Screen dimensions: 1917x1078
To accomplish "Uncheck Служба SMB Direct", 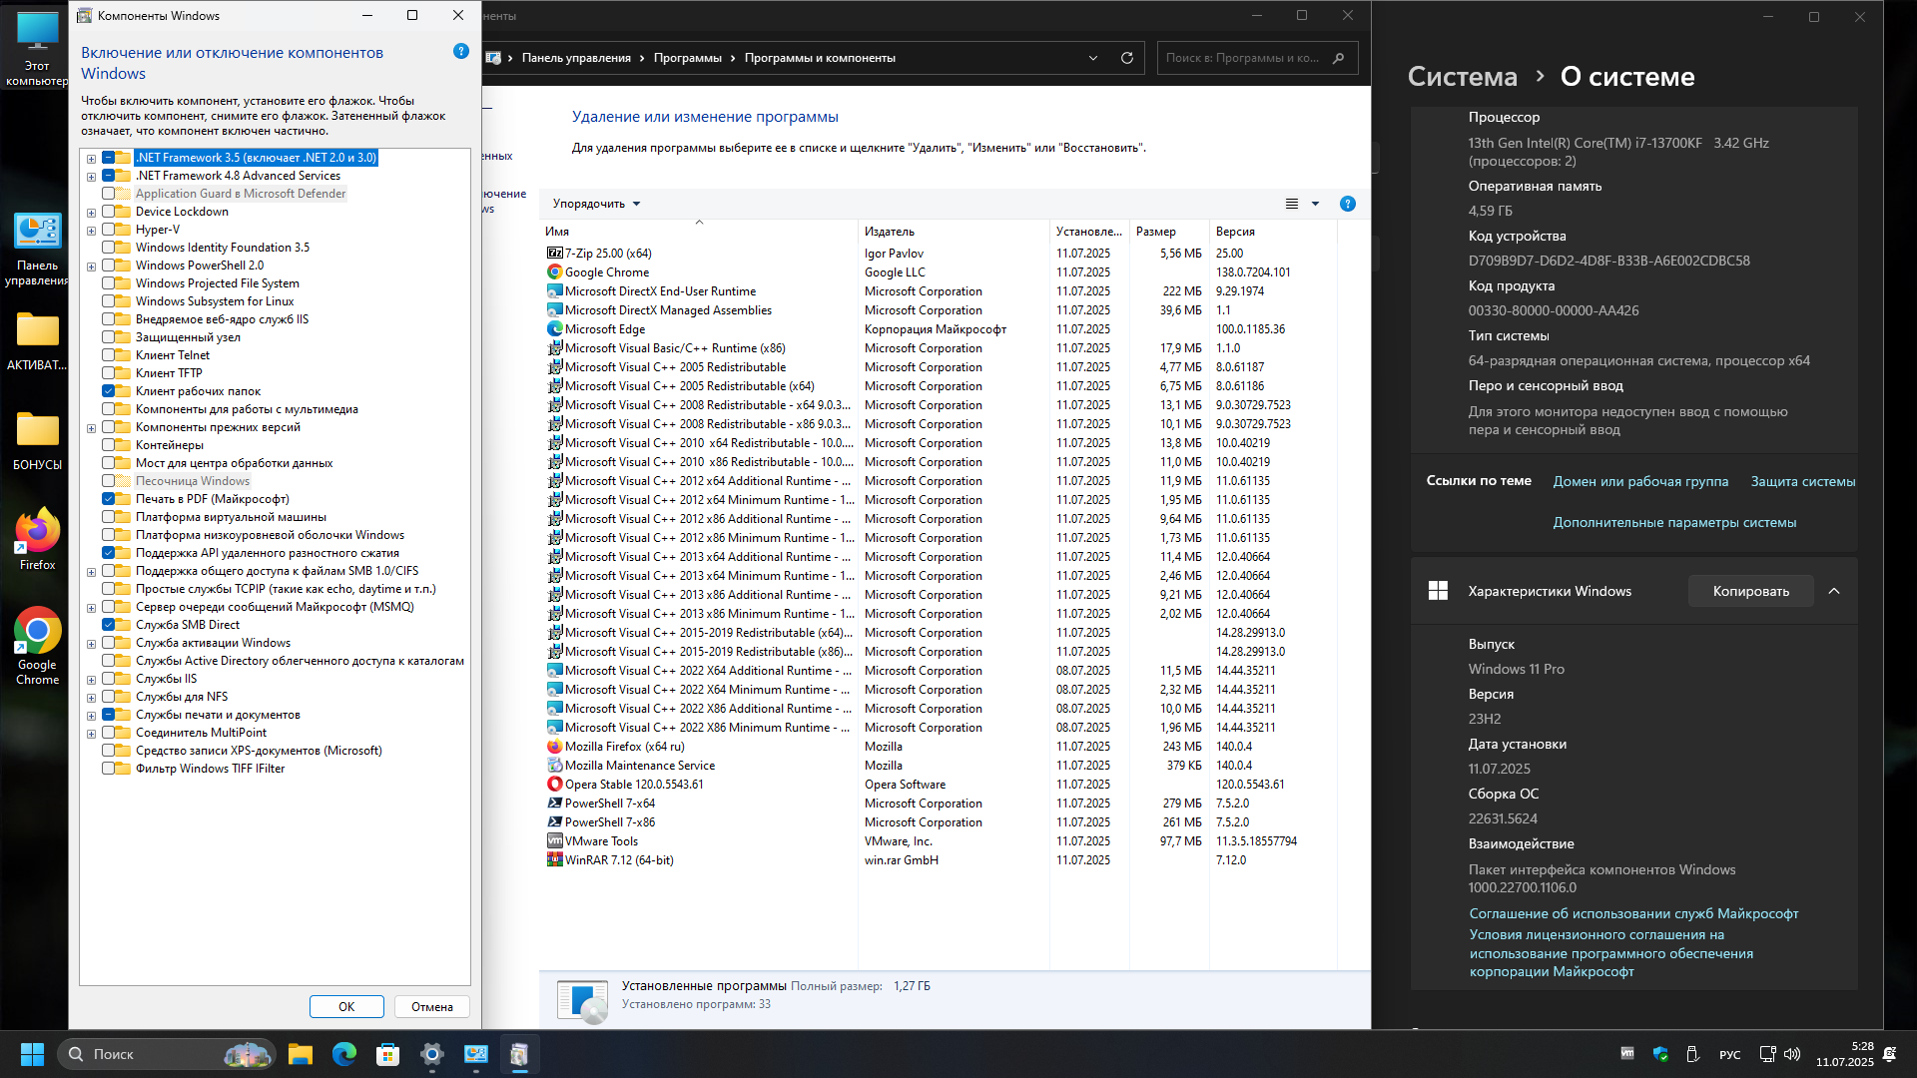I will point(108,625).
